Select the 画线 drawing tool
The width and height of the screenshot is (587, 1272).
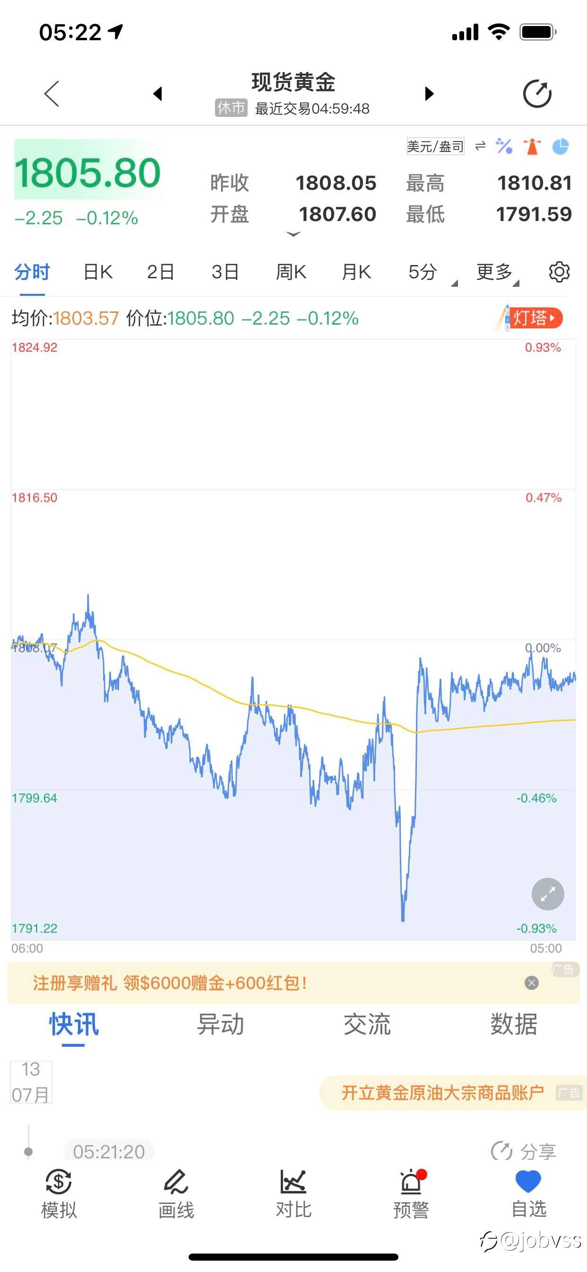tap(176, 1194)
